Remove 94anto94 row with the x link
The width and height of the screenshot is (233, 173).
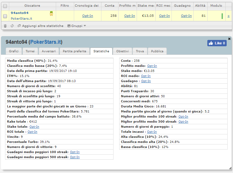pos(228,16)
